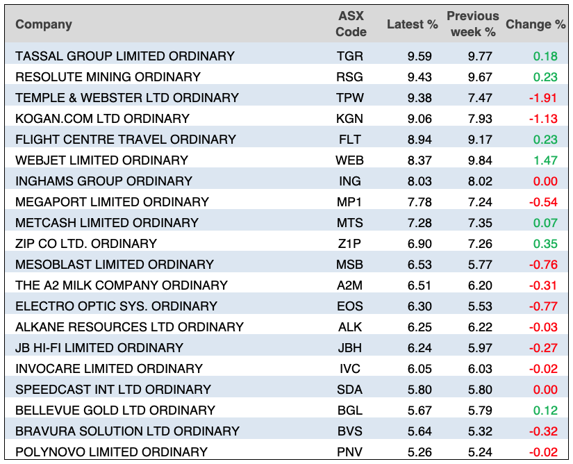The image size is (573, 464).
Task: Select the MP1 ticker code
Action: pyautogui.click(x=350, y=202)
